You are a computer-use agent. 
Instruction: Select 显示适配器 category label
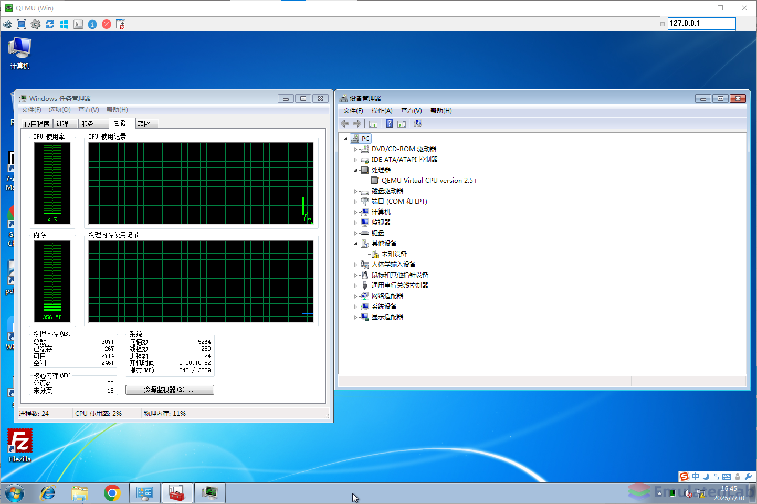click(x=387, y=317)
